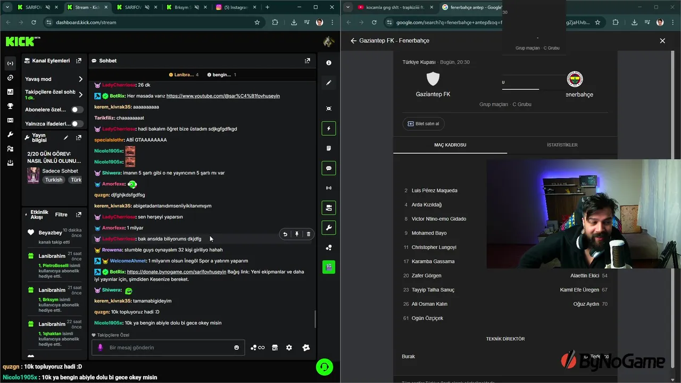The width and height of the screenshot is (681, 383).
Task: Switch to the Instagram browser tab
Action: coord(236,7)
